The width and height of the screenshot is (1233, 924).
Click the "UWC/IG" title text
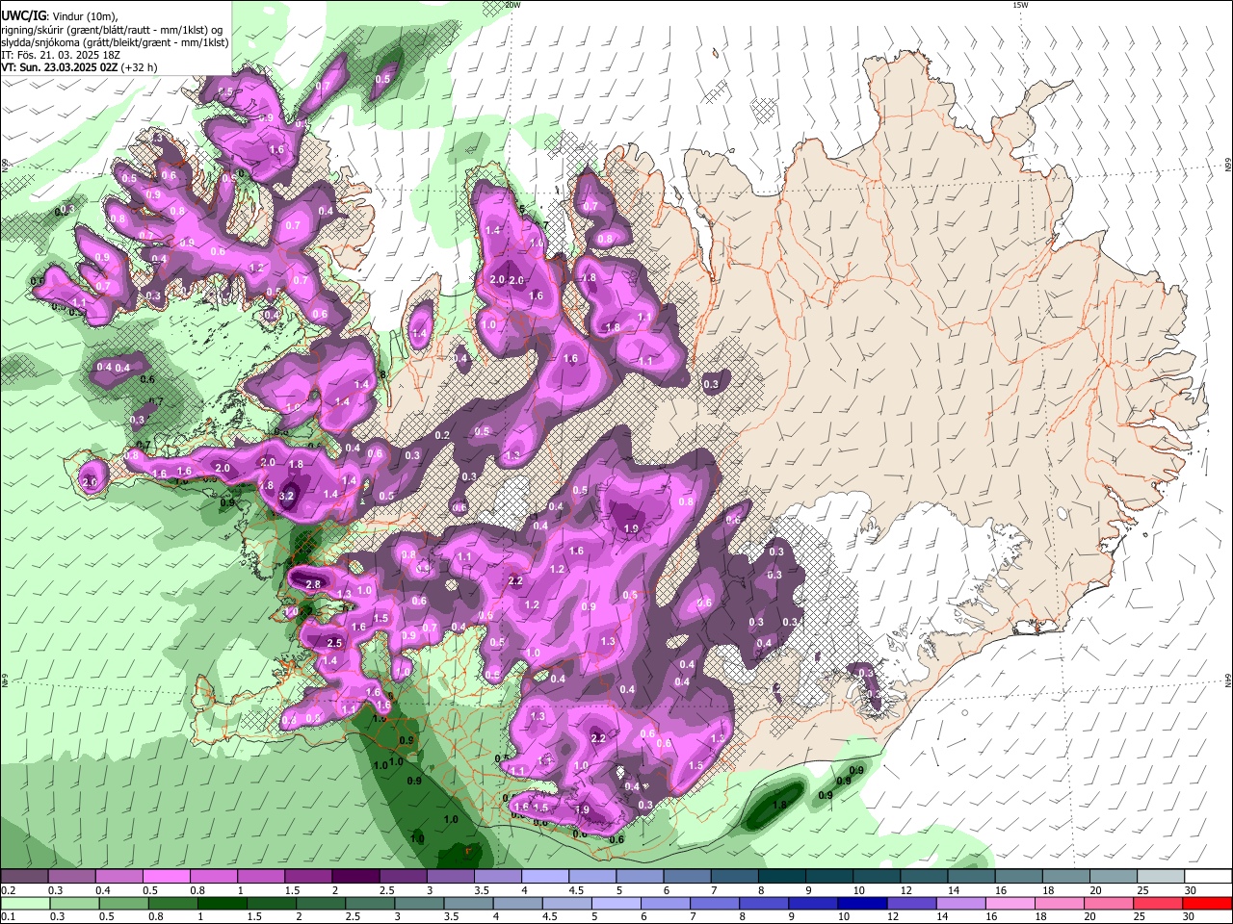pos(24,16)
